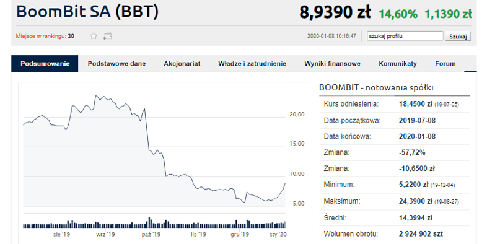Viewport: 487px width, 244px height.
Task: Click the 'BOOMBIT - notowania spółki' header
Action: click(376, 87)
